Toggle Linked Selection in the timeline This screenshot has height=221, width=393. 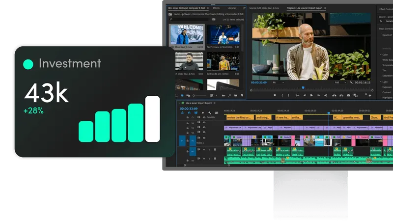click(x=196, y=113)
